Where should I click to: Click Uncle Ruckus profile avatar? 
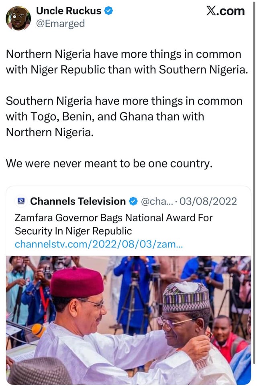pos(18,18)
